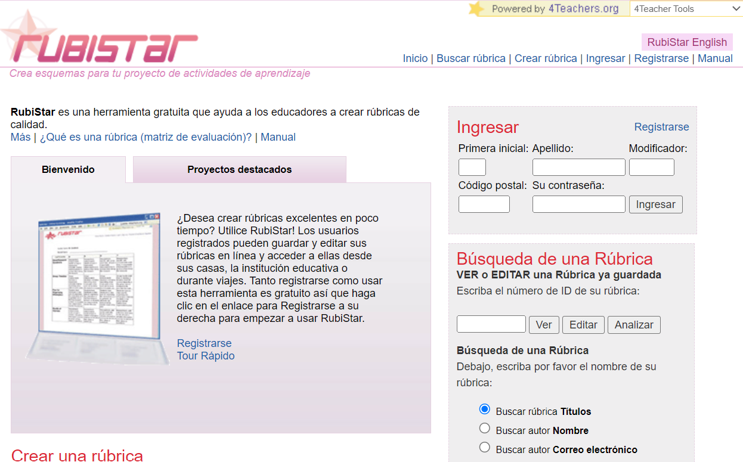Click the Ver button

544,325
